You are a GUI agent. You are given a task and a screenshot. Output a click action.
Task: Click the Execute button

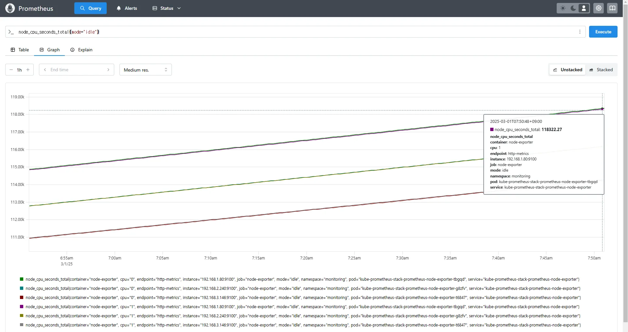tap(603, 32)
